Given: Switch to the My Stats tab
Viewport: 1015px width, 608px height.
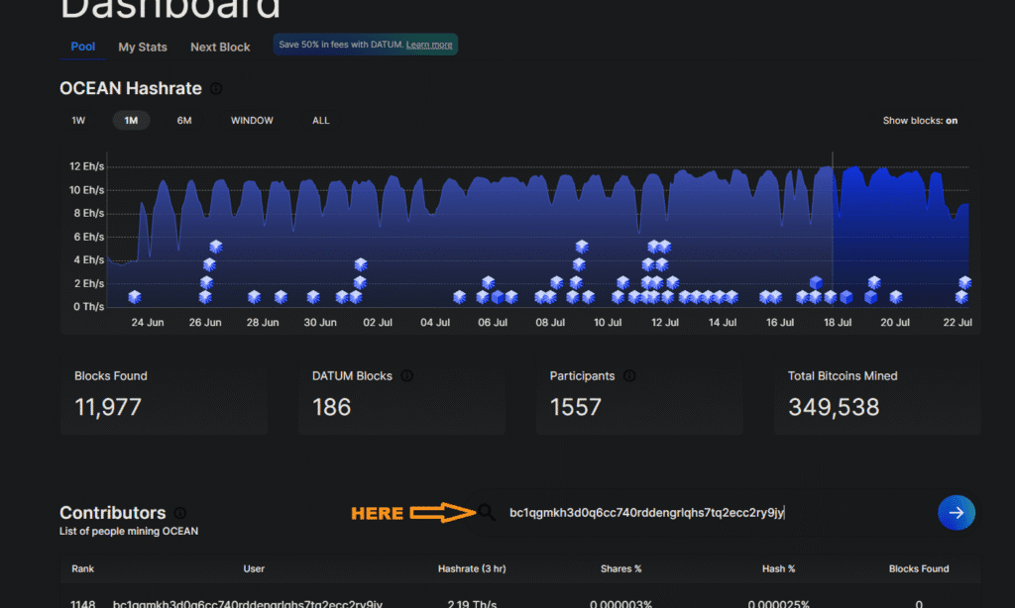Looking at the screenshot, I should coord(143,48).
